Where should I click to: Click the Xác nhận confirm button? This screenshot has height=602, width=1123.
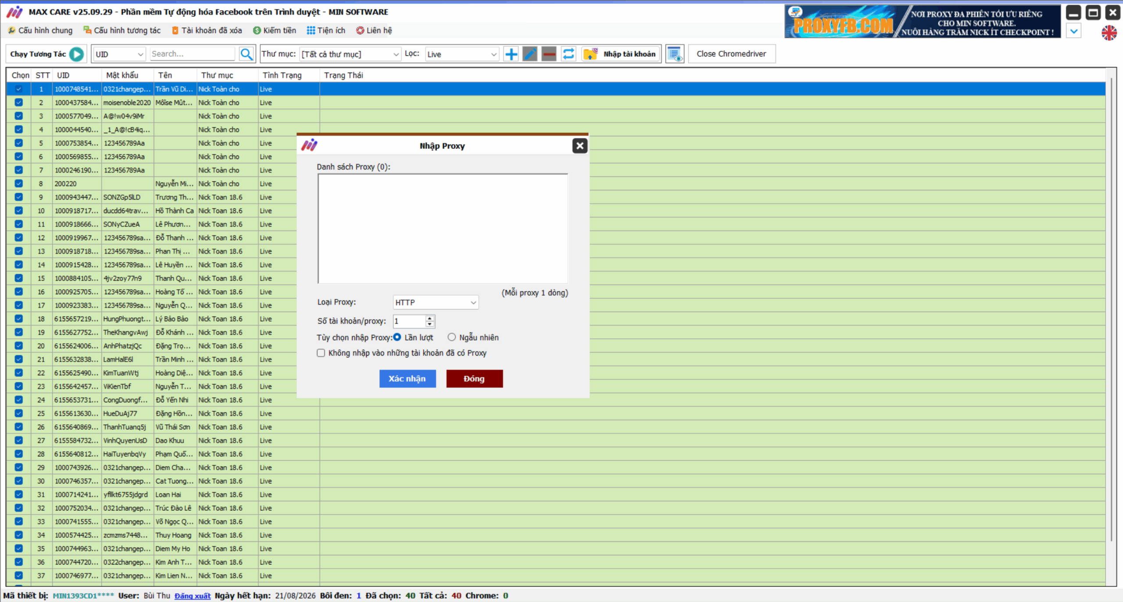(407, 378)
